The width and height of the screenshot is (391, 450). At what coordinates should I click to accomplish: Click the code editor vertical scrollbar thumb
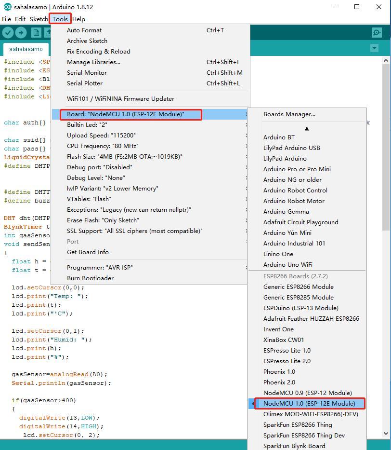click(386, 147)
